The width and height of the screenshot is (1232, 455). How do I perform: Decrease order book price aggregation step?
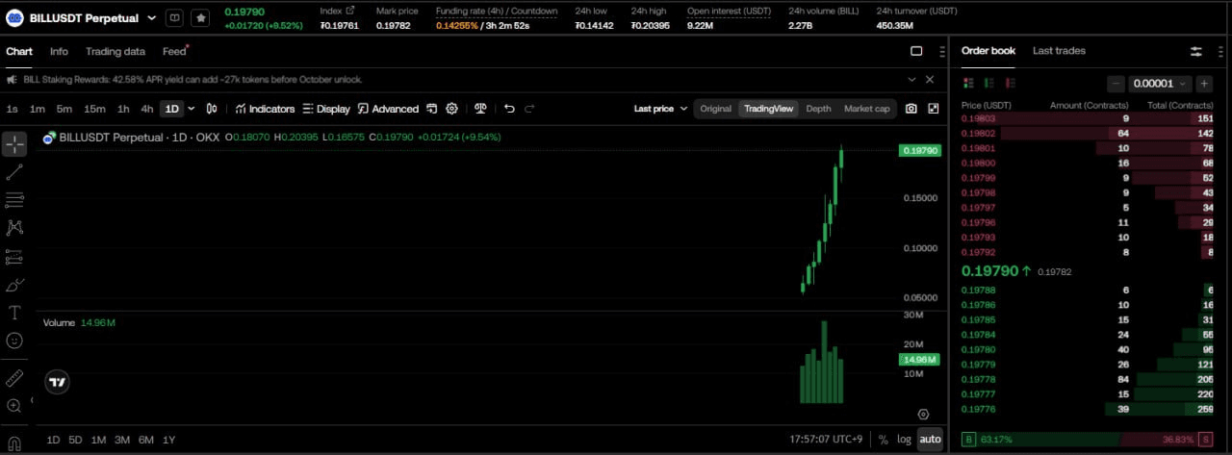click(x=1116, y=84)
